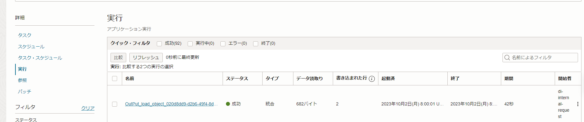Open パッチ in the details sidebar
This screenshot has width=584, height=122.
tap(25, 91)
